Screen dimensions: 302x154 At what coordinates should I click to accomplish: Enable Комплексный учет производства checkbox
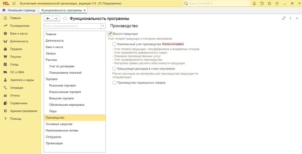(114, 44)
